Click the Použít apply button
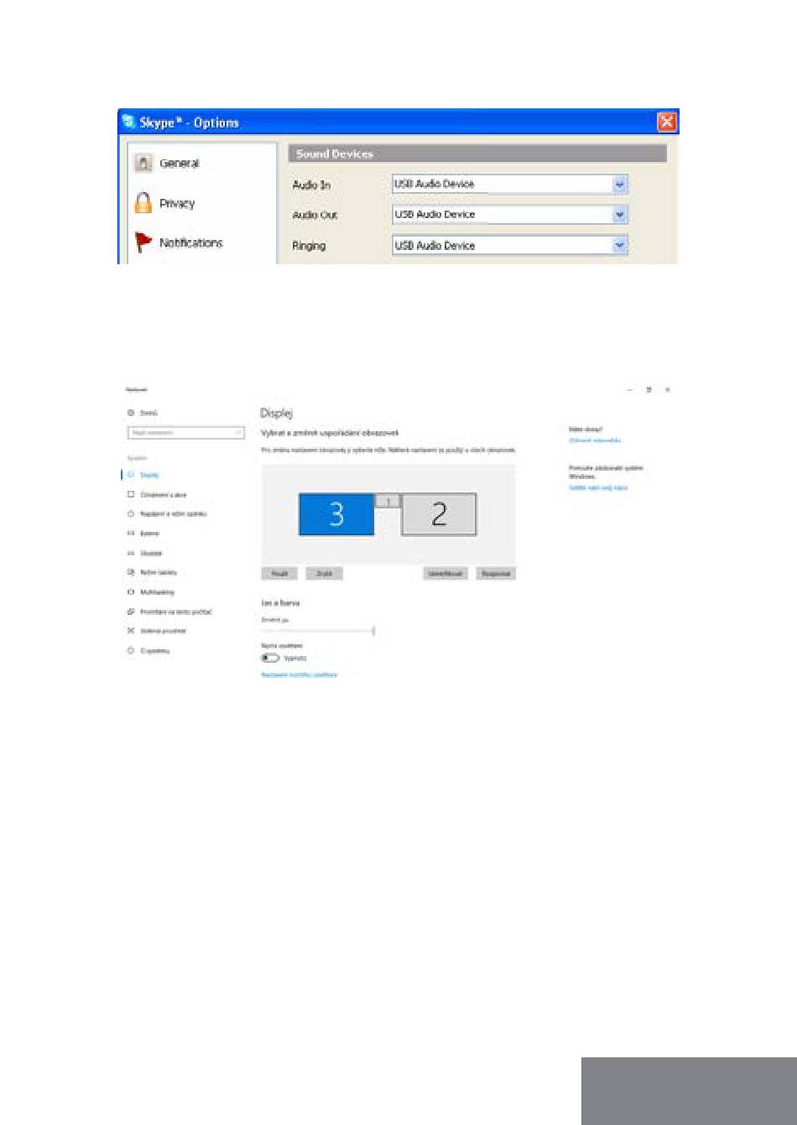Screen dimensions: 797x1125 point(279,574)
